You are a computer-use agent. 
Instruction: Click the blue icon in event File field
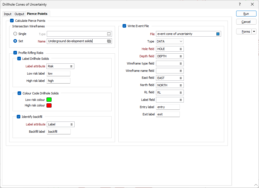(218, 34)
